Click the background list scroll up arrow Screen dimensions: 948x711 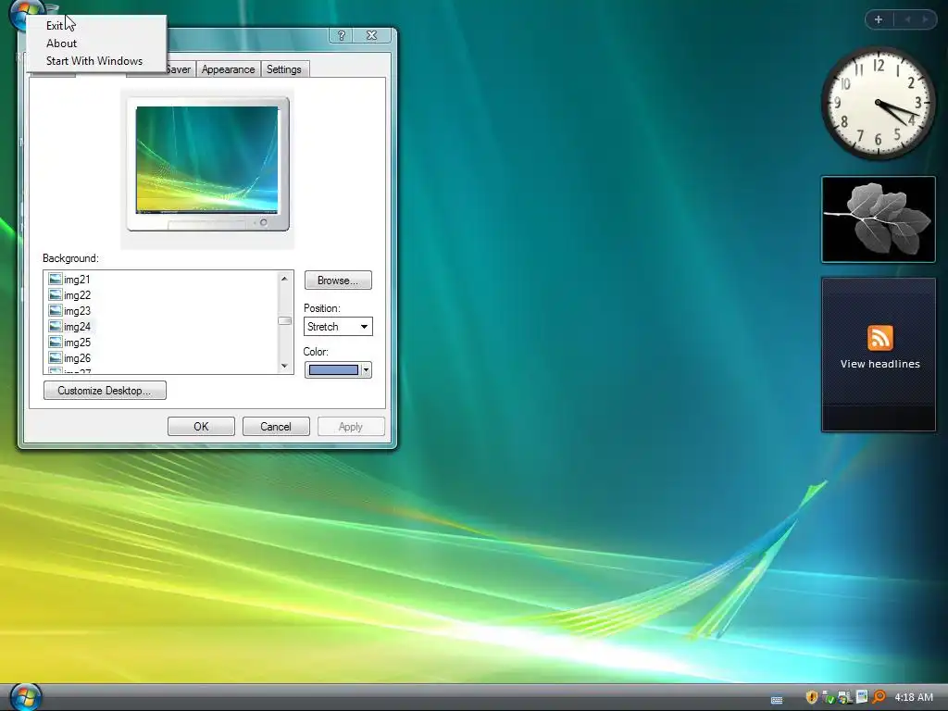[284, 278]
